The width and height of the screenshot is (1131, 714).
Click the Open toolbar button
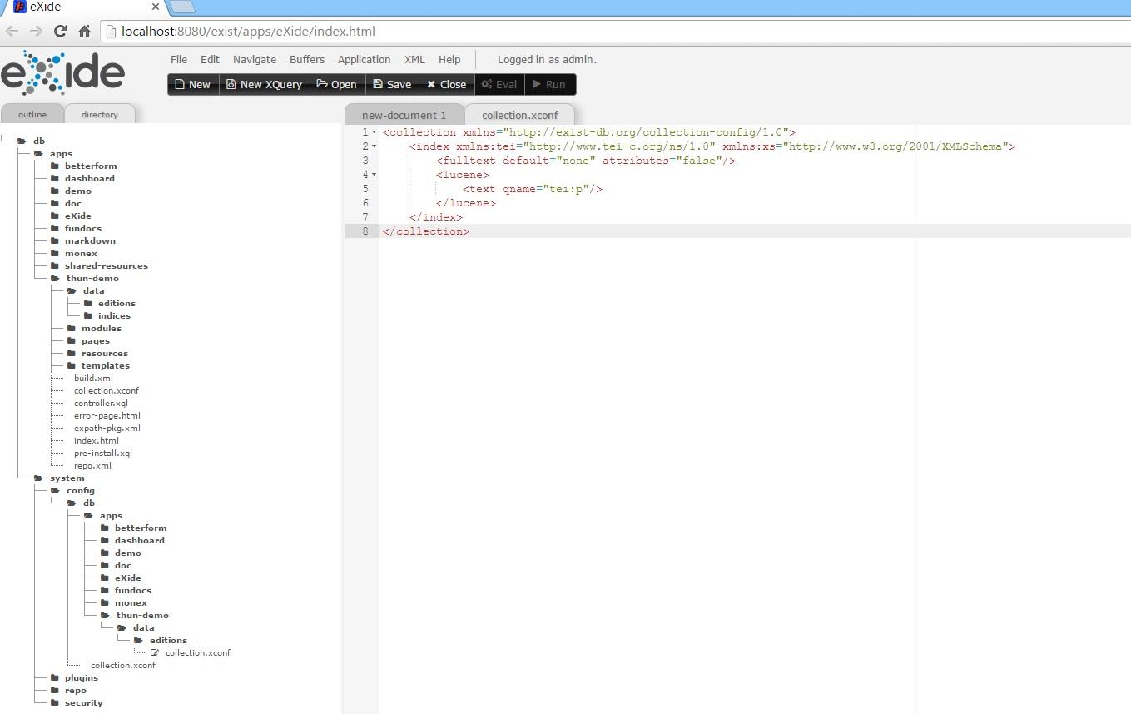click(337, 84)
